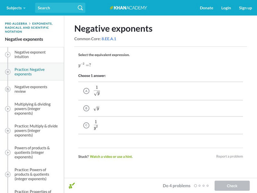
Task: Choose answer C radio button
Action: [86, 125]
